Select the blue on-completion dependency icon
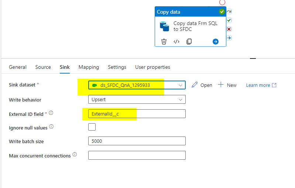Screen dimensions: 295x188 click(x=229, y=38)
